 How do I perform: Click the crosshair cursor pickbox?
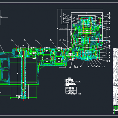(x=1, y=17)
